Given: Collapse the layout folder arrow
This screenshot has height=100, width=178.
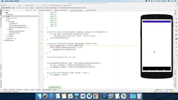Looking at the screenshot, I should tap(6, 29).
